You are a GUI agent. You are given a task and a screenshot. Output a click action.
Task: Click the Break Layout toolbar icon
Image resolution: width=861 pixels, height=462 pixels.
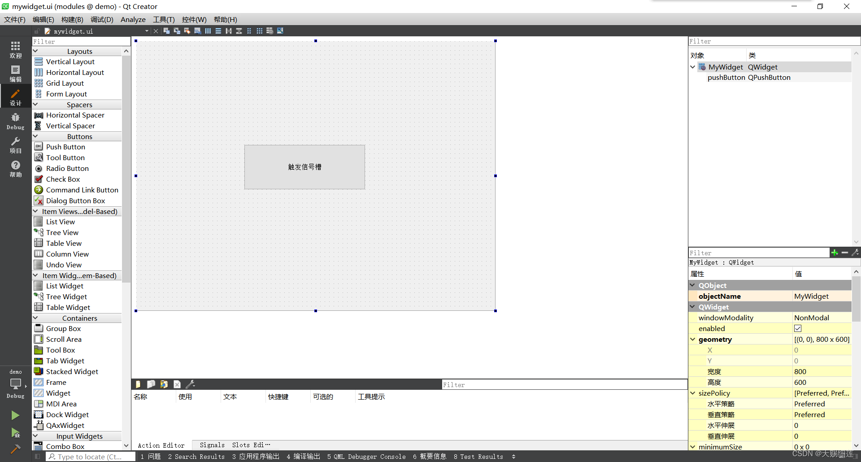(270, 31)
